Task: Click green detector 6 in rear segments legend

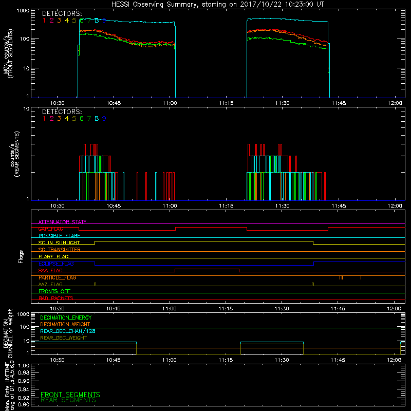Action: pos(82,119)
